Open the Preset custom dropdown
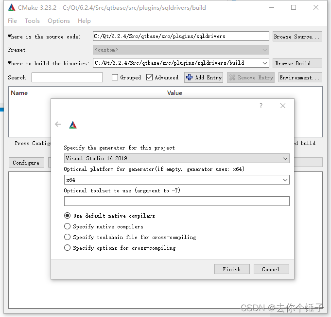This screenshot has width=331, height=317. [x=181, y=50]
